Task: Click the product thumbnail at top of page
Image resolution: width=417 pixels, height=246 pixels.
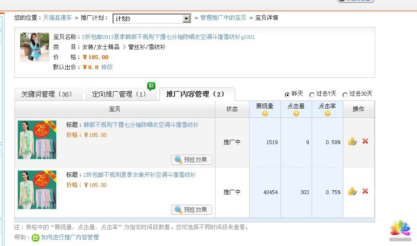Action: tap(35, 47)
